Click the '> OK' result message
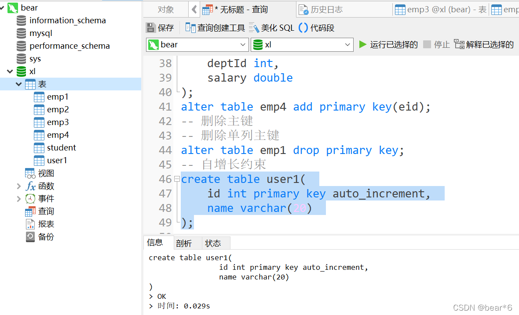The height and width of the screenshot is (315, 519). 157,297
